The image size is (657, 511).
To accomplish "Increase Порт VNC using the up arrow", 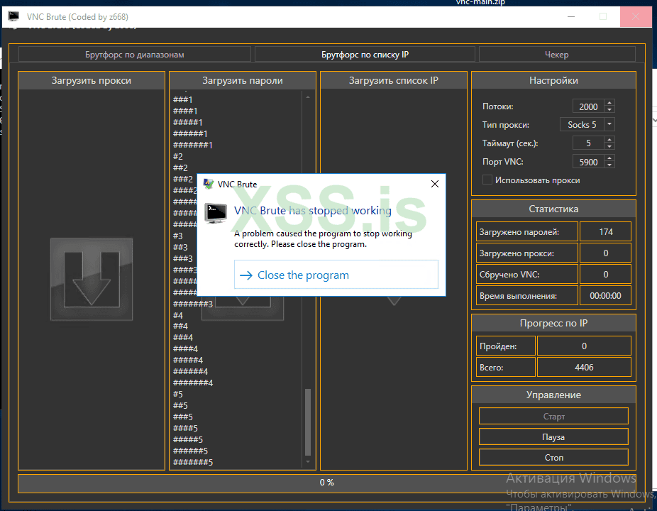I will (609, 159).
